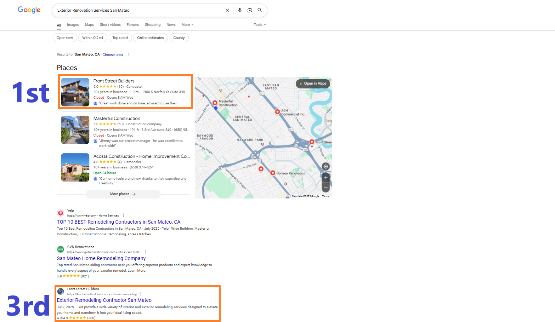Viewport: 555px width, 322px height.
Task: Click Masterful Construction listing photo
Action: pyautogui.click(x=75, y=130)
